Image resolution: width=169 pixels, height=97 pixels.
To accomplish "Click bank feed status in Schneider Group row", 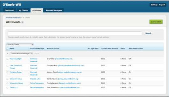I will pyautogui.click(x=130, y=79).
